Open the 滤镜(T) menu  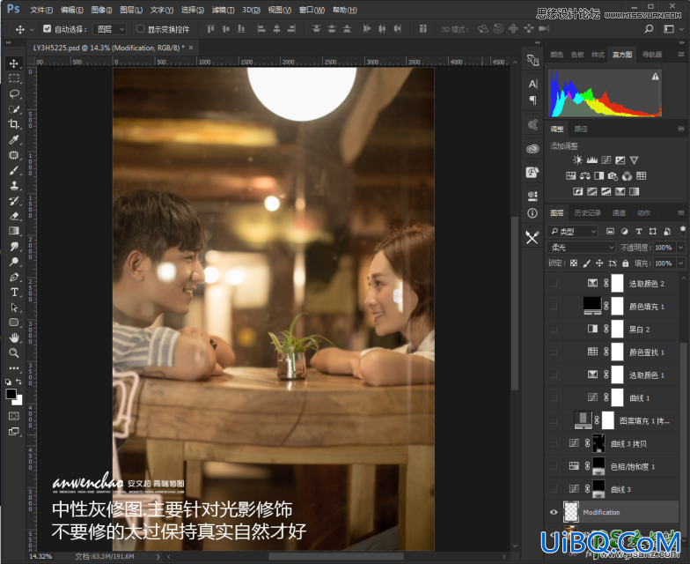pyautogui.click(x=223, y=10)
